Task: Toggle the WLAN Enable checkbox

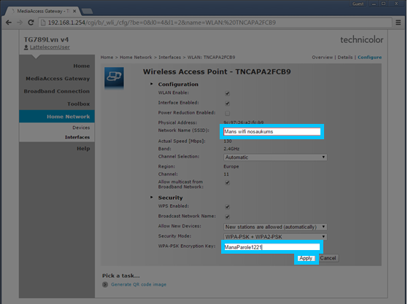Action: click(x=228, y=93)
